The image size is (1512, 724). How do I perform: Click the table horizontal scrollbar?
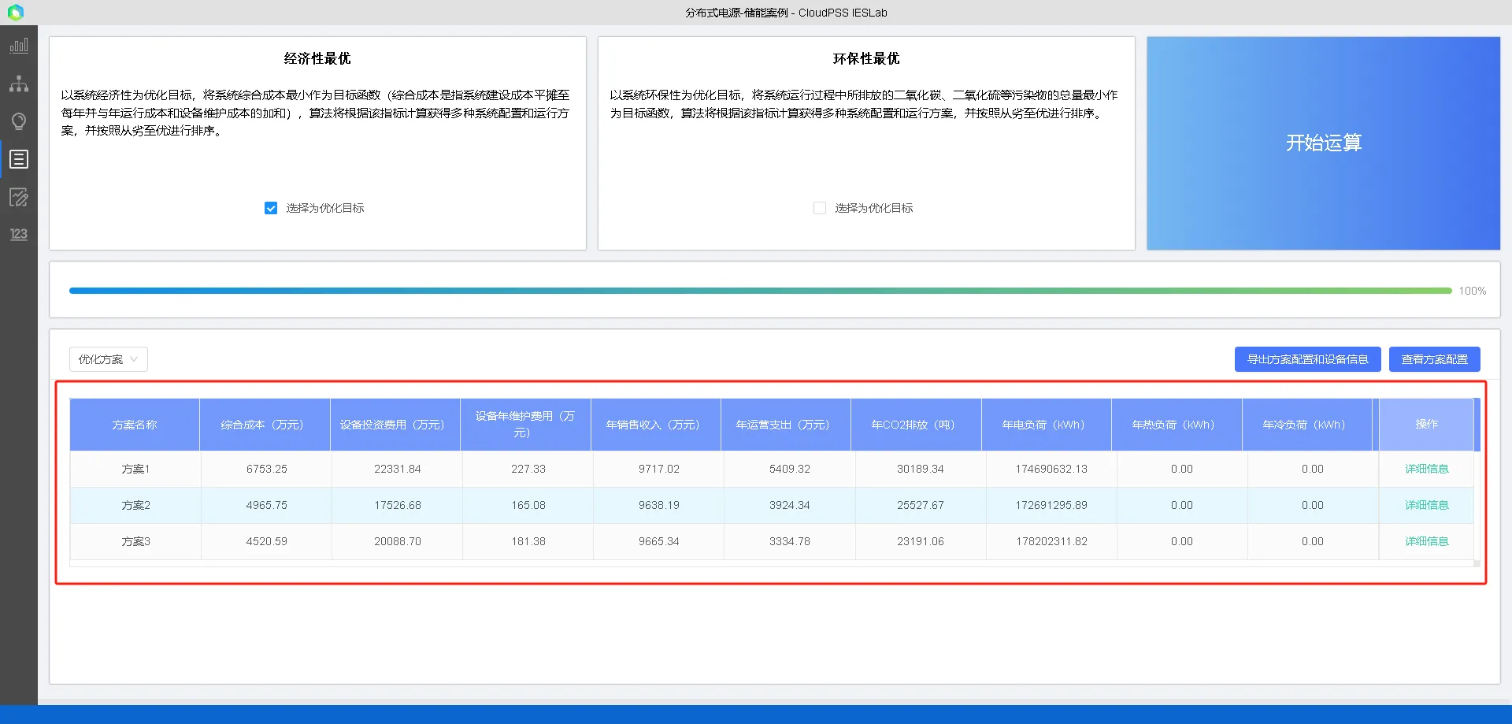772,563
